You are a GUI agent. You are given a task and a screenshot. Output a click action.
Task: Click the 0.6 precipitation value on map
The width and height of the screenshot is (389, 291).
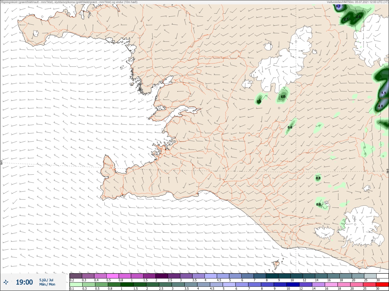pos(290,128)
